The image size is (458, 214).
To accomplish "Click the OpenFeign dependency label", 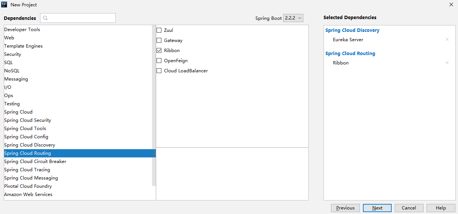I will (x=176, y=61).
